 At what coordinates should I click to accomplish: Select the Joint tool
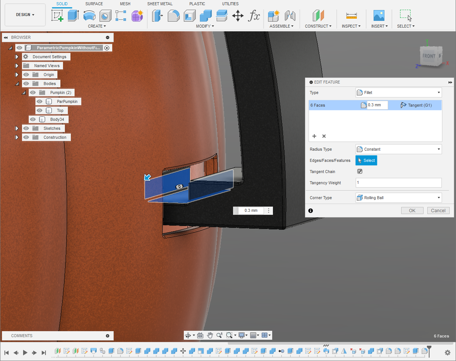(x=290, y=16)
